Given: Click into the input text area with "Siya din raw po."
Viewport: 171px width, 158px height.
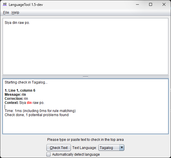Looking at the screenshot, I should pyautogui.click(x=85, y=47).
